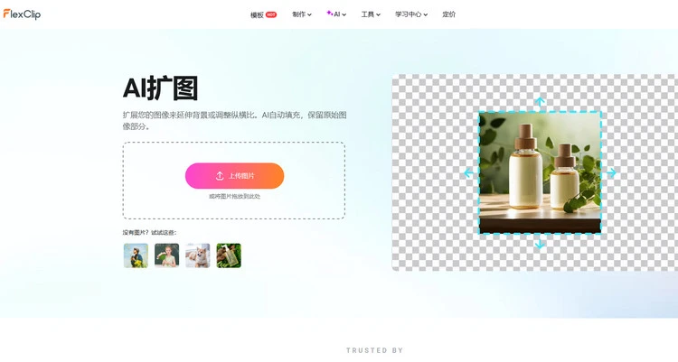Click the 没有图片？试试这些 label
This screenshot has height=362, width=678.
pos(149,232)
